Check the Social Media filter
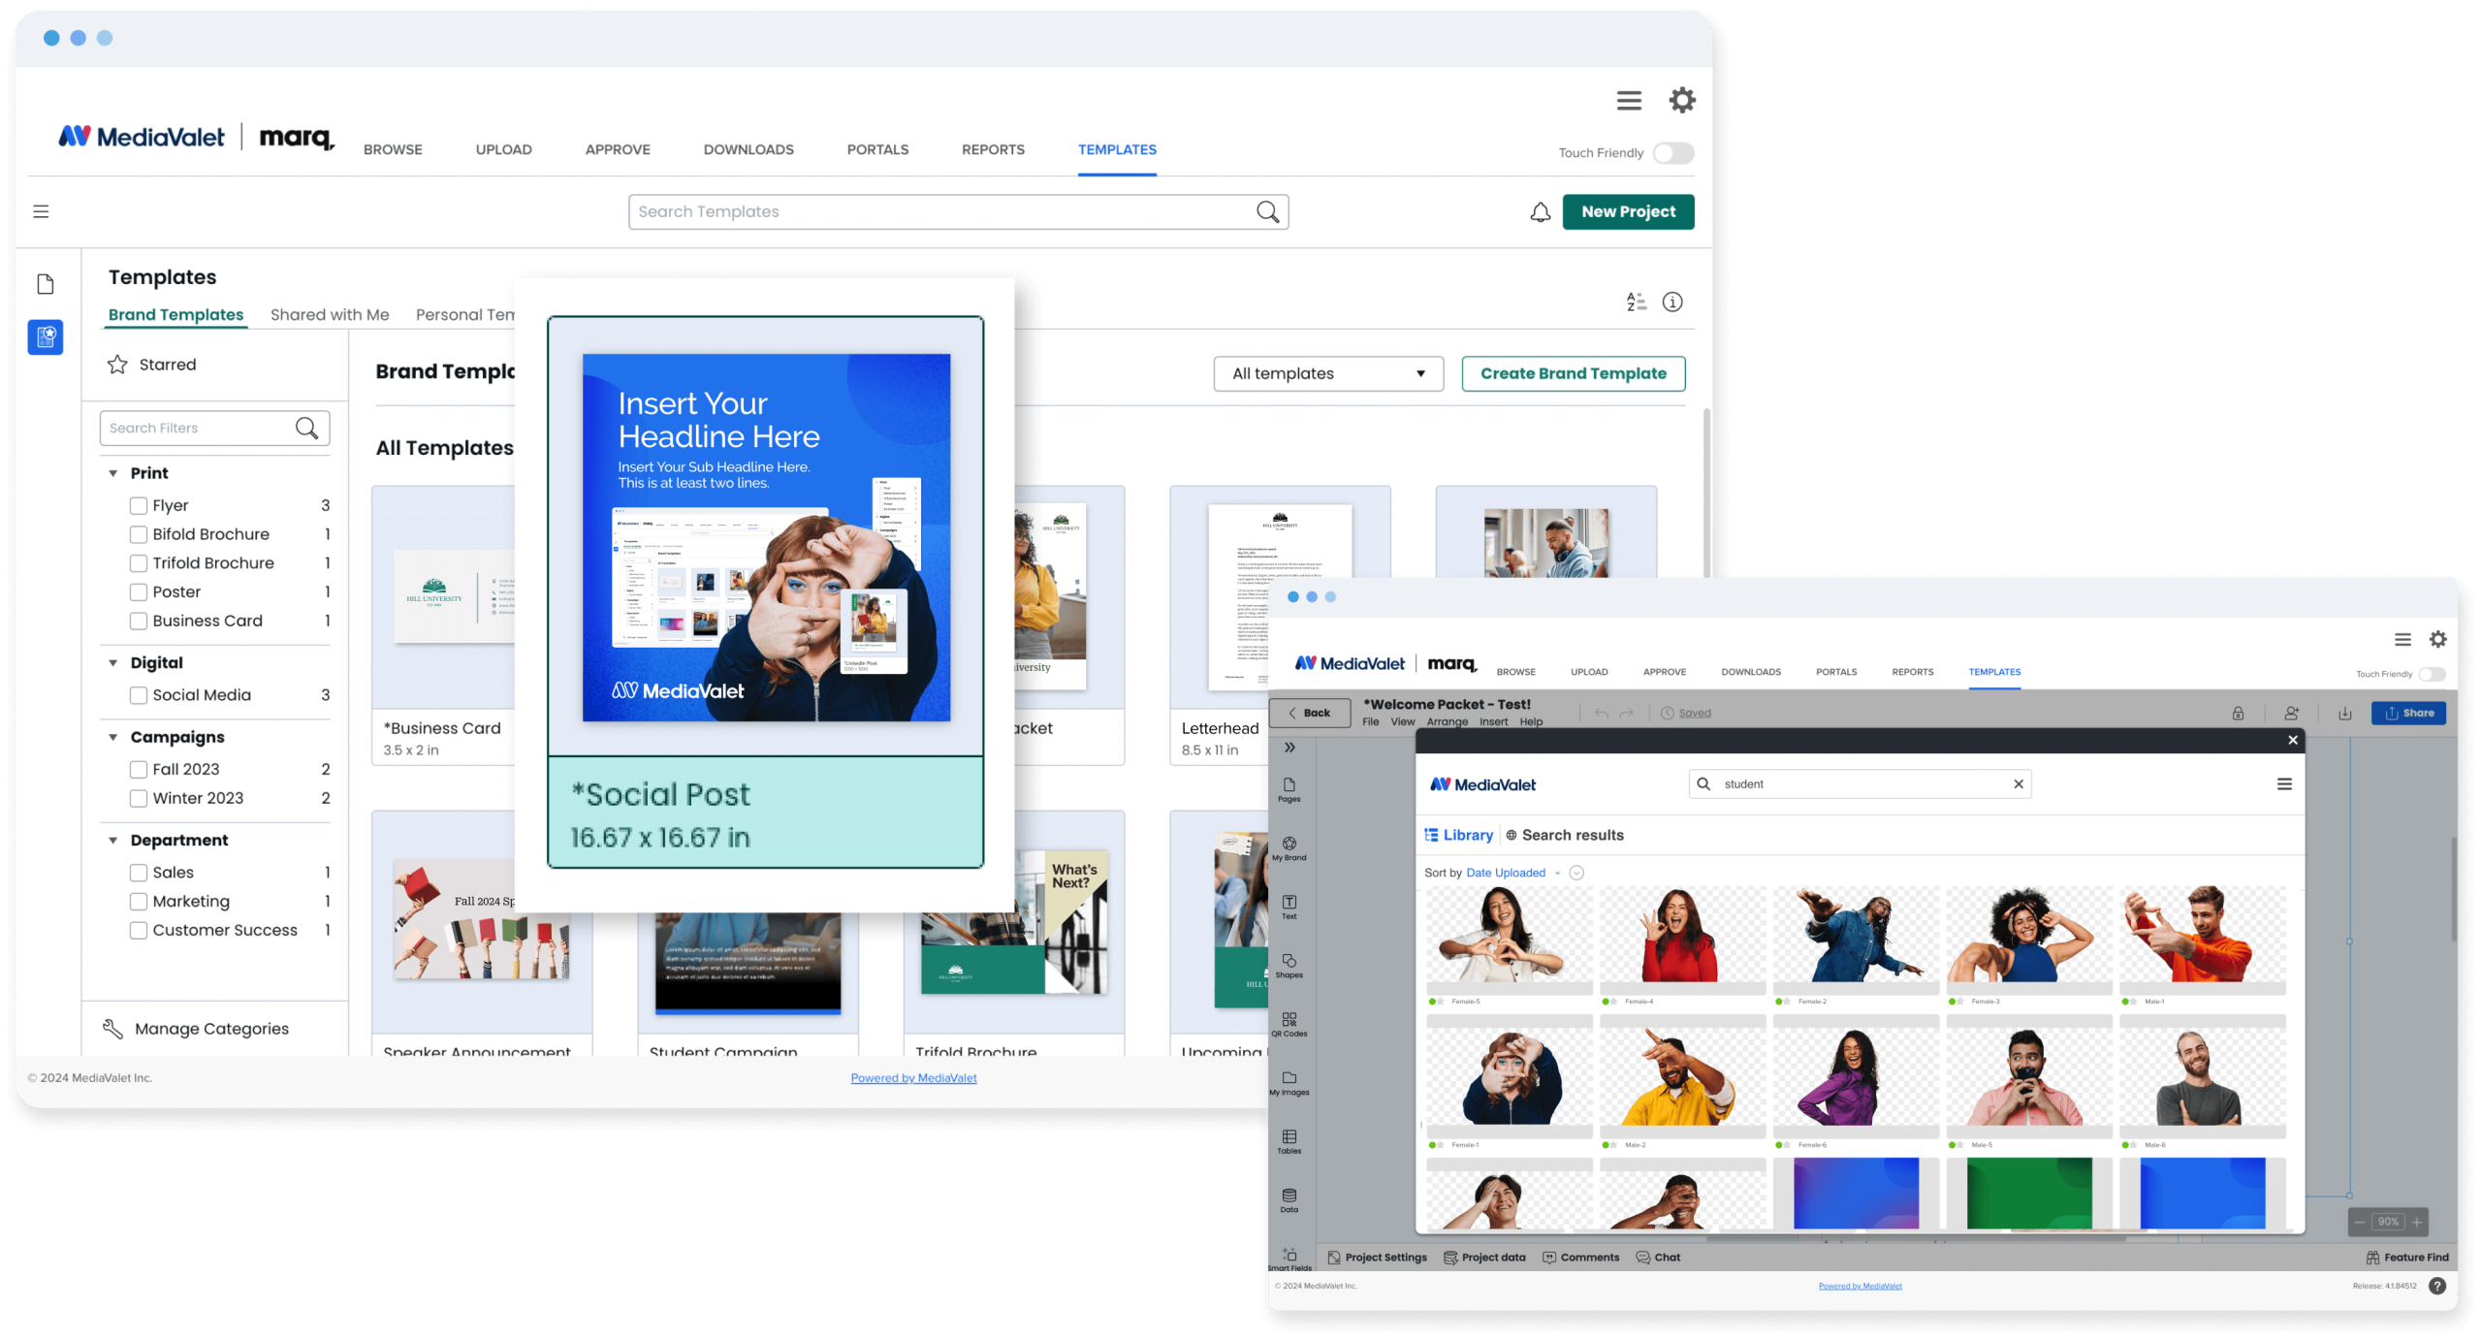The width and height of the screenshot is (2482, 1340). click(139, 695)
